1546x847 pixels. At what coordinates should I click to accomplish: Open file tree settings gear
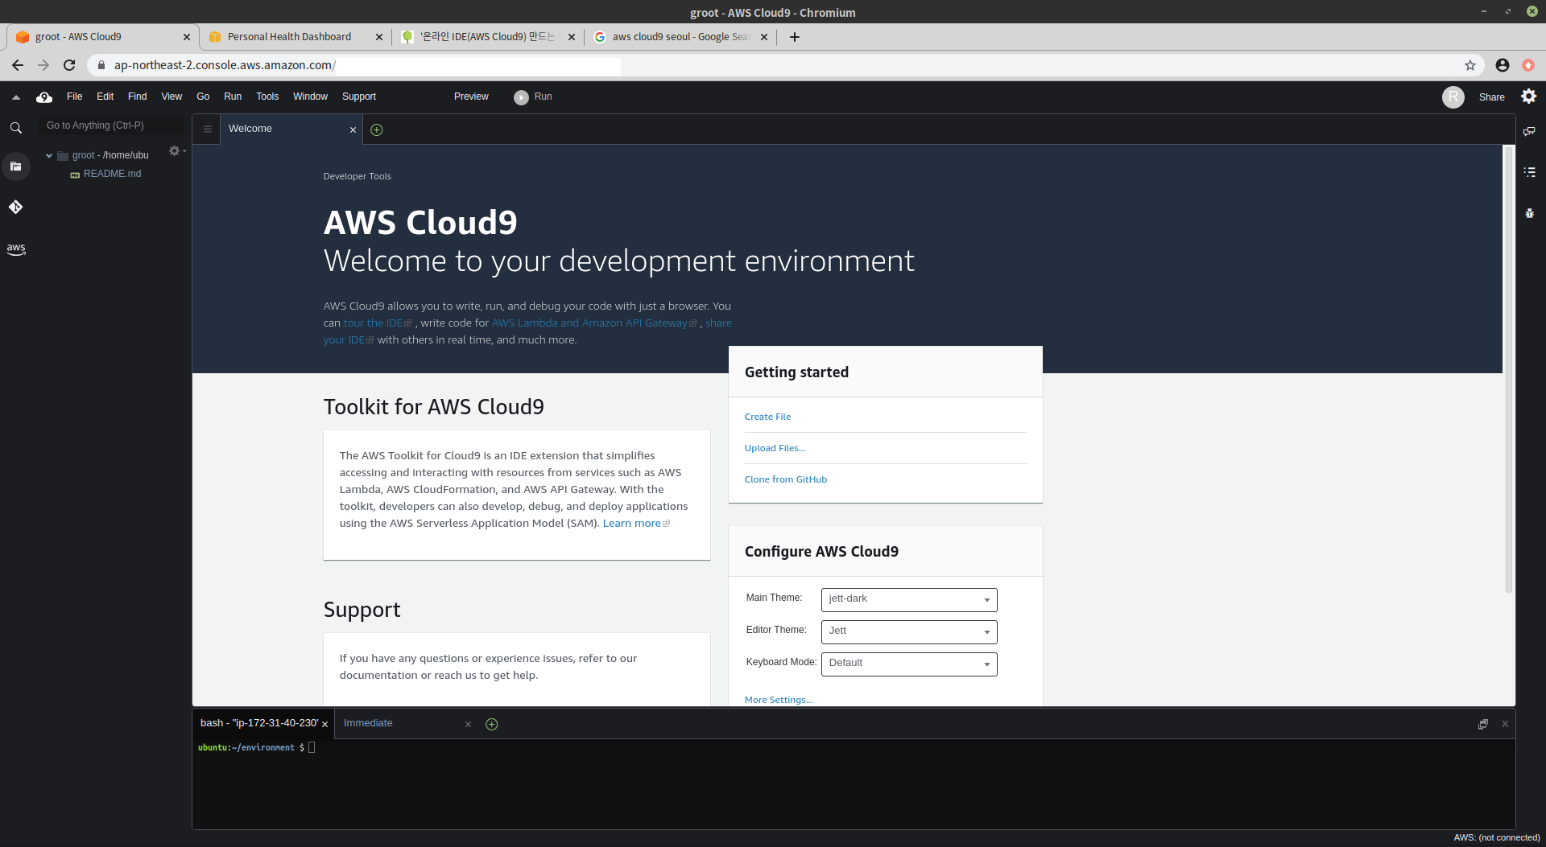176,151
